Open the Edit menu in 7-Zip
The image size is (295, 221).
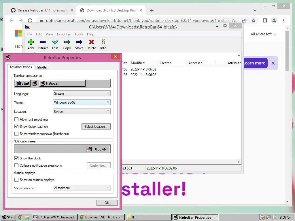coord(39,34)
